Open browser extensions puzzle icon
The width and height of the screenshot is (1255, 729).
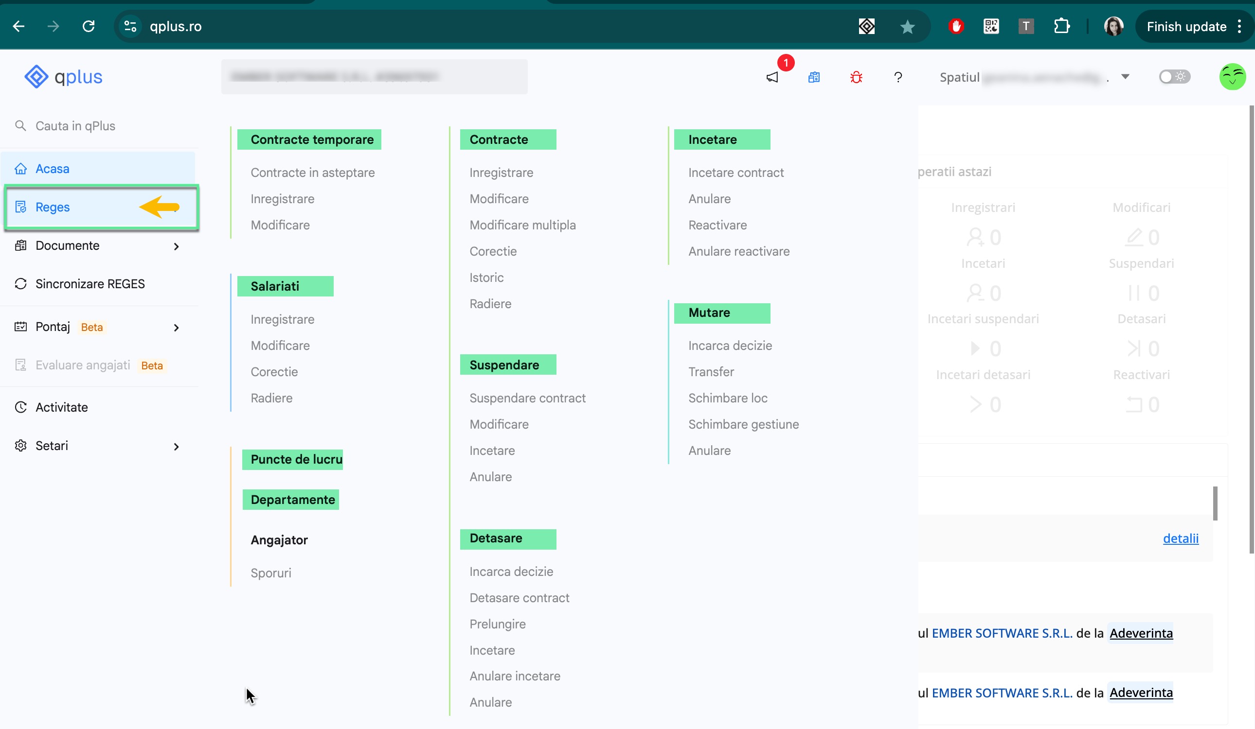1061,26
